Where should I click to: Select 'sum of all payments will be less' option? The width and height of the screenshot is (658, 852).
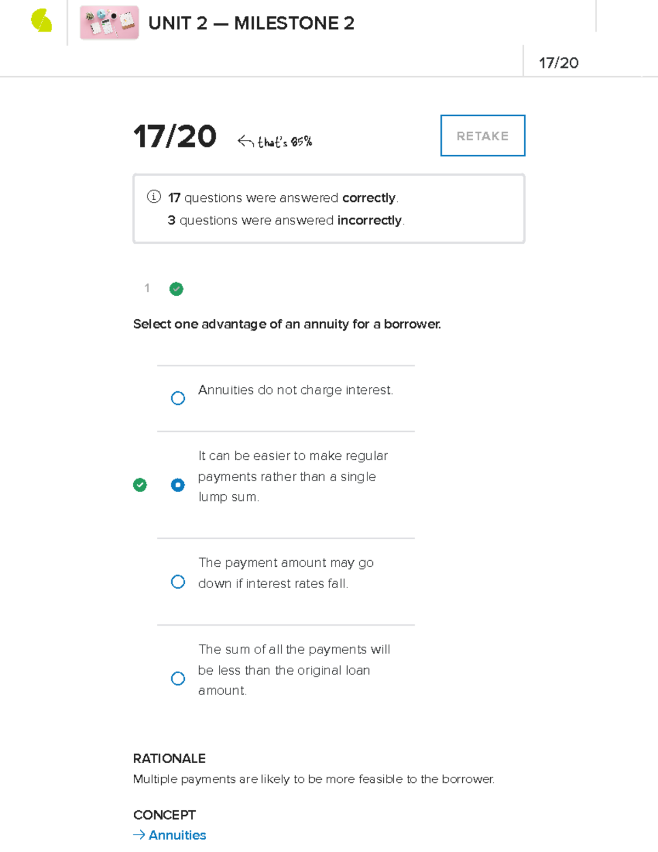(x=178, y=679)
